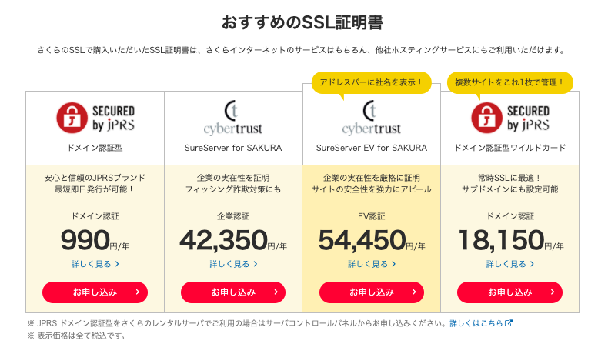Apply for the 990円 domain validation certificate
Viewport: 598px width, 344px height.
tap(94, 292)
